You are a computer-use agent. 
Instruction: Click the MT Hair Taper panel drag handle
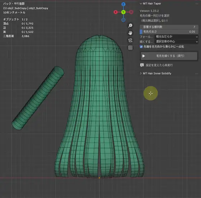(197, 4)
